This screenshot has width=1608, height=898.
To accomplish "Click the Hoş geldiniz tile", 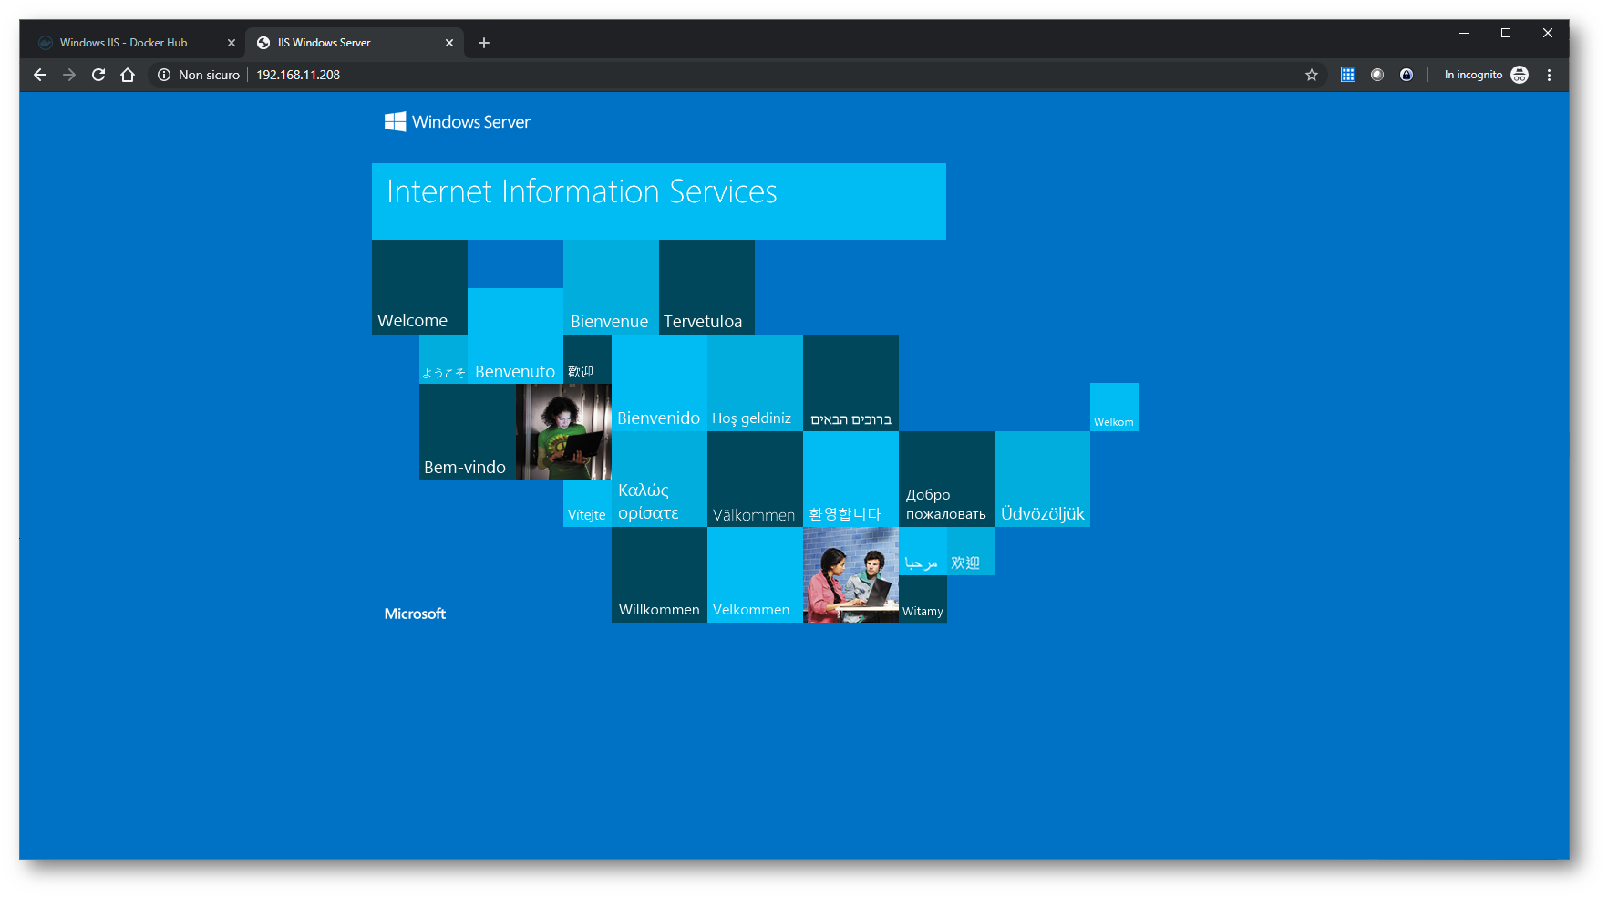I will click(755, 383).
